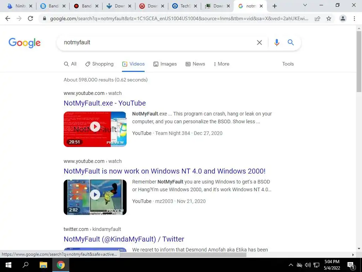Open NotMyFault Windows NT 4.0 result

click(165, 171)
